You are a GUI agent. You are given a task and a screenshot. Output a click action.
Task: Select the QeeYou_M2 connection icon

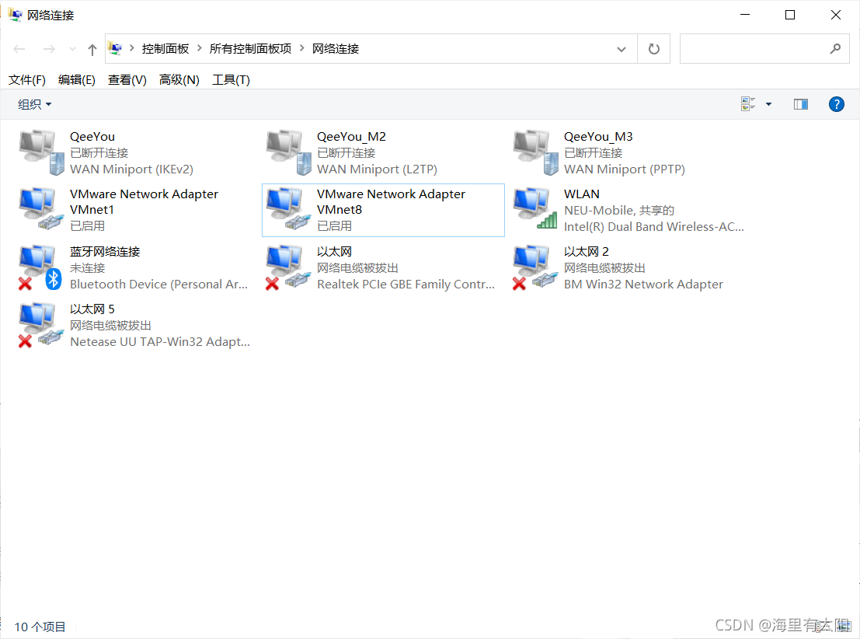point(289,152)
